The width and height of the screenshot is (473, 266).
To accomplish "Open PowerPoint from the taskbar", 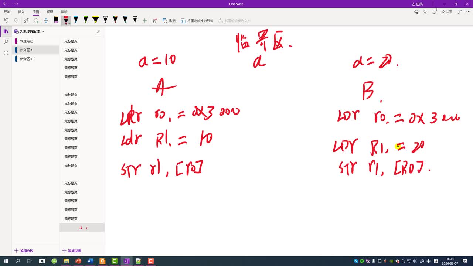I will [78, 261].
